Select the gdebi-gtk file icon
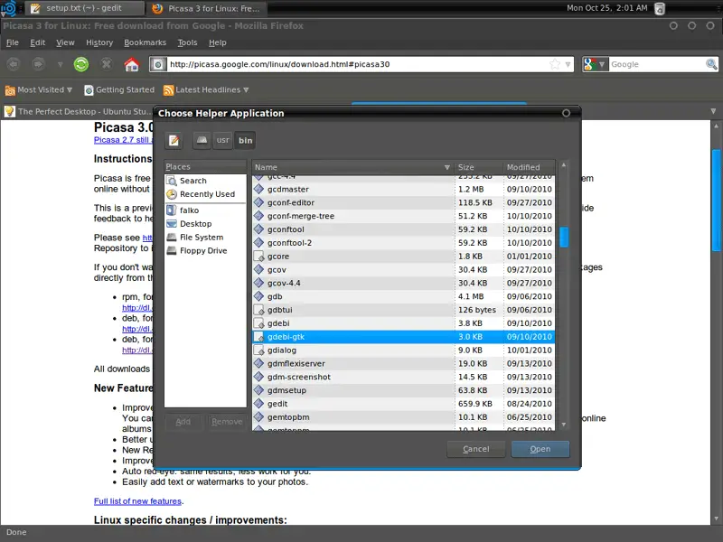Screen dimensions: 723x542 tap(259, 337)
